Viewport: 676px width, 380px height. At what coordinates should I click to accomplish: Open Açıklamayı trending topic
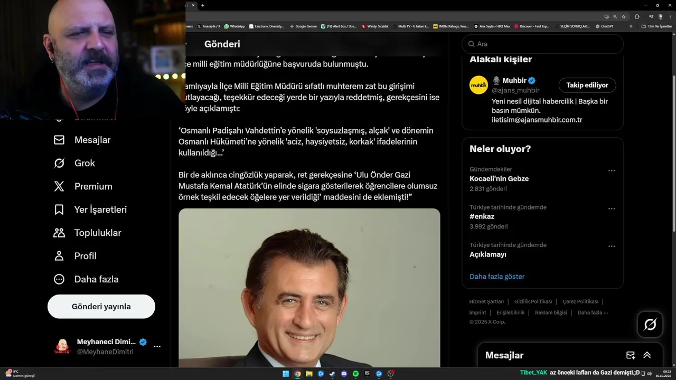488,254
